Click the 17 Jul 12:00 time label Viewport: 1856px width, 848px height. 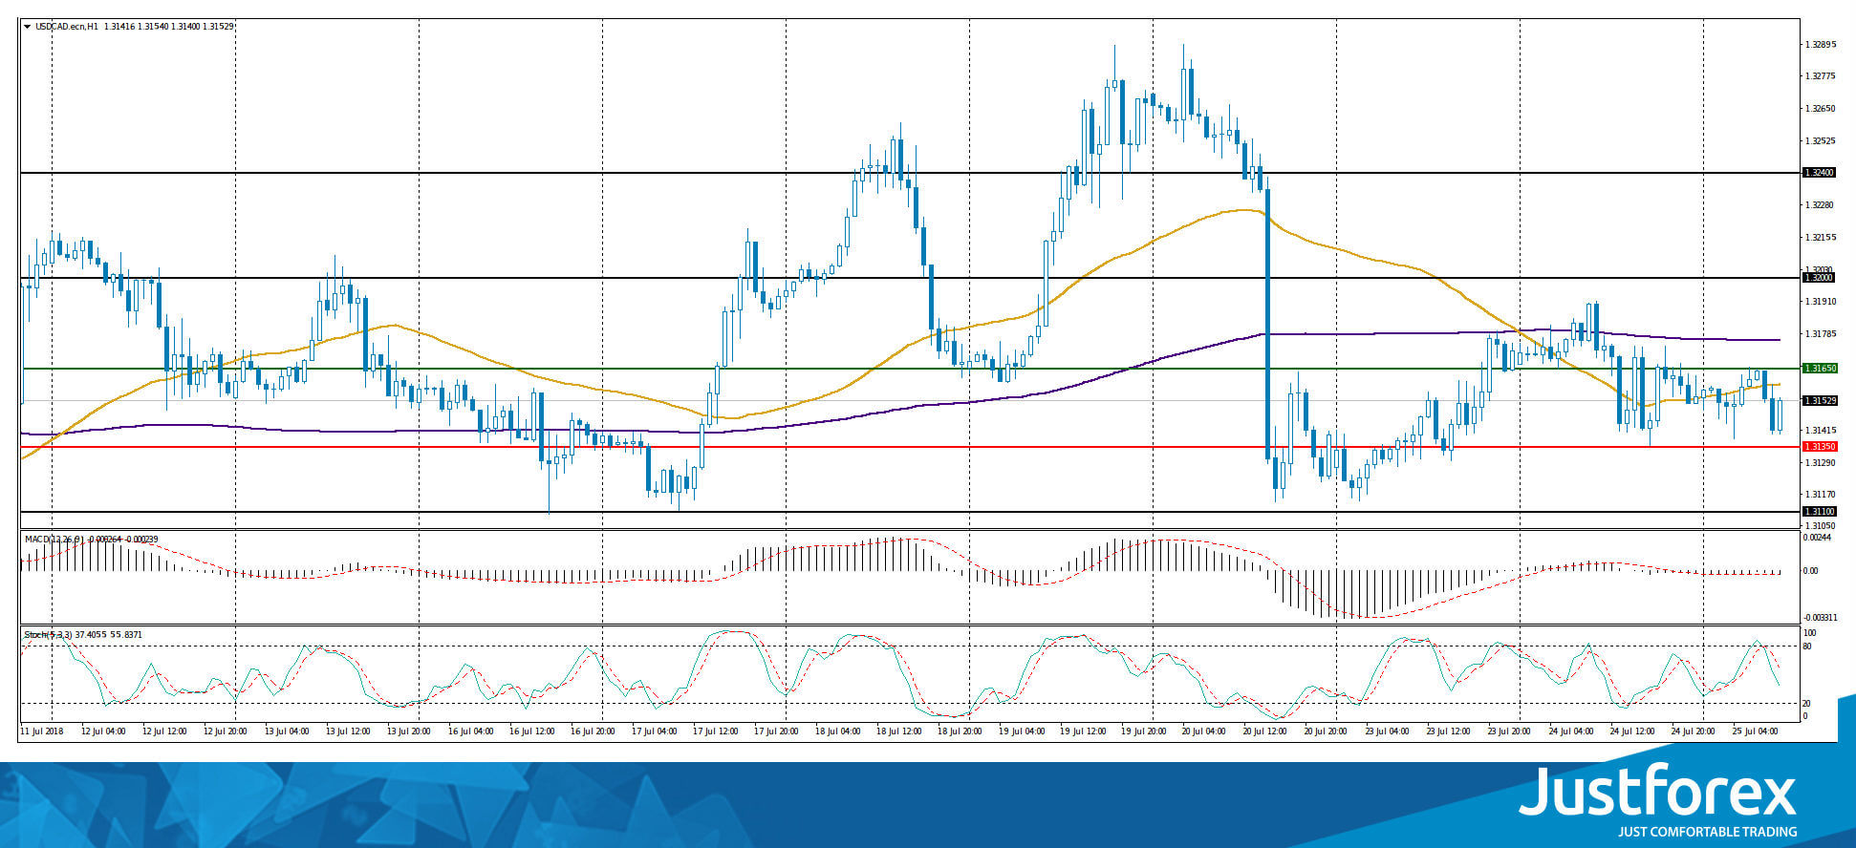tap(716, 731)
